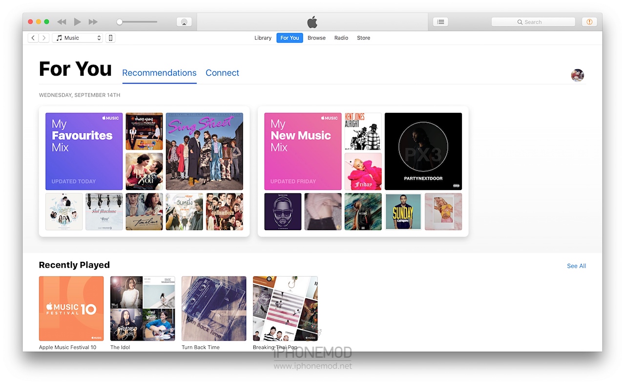This screenshot has width=625, height=384.
Task: Go back with the left chevron
Action: tap(33, 38)
